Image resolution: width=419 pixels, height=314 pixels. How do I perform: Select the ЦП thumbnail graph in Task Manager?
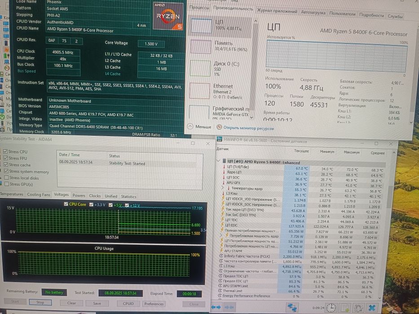(201, 26)
